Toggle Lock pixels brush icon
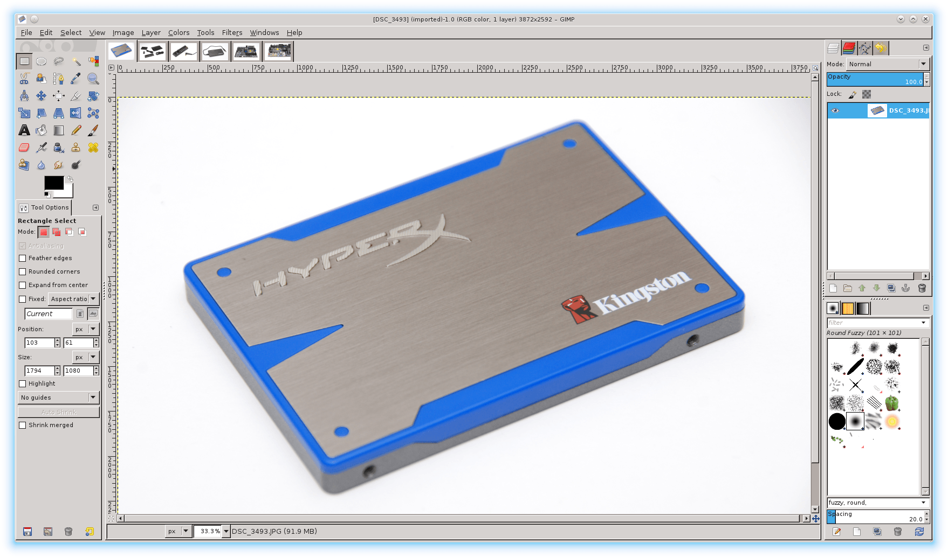This screenshot has width=948, height=558. tap(853, 94)
